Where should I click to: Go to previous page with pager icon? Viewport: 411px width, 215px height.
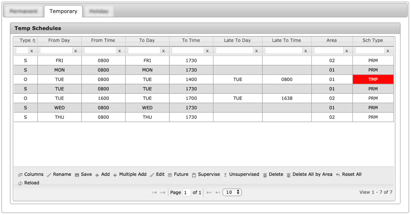tap(163, 192)
